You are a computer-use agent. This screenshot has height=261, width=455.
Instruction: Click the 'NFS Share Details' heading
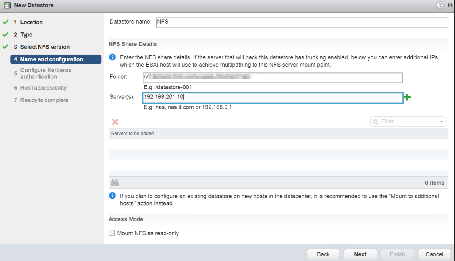tap(133, 44)
